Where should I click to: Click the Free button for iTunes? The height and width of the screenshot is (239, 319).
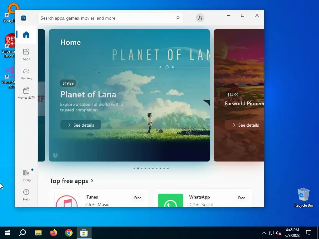[138, 198]
